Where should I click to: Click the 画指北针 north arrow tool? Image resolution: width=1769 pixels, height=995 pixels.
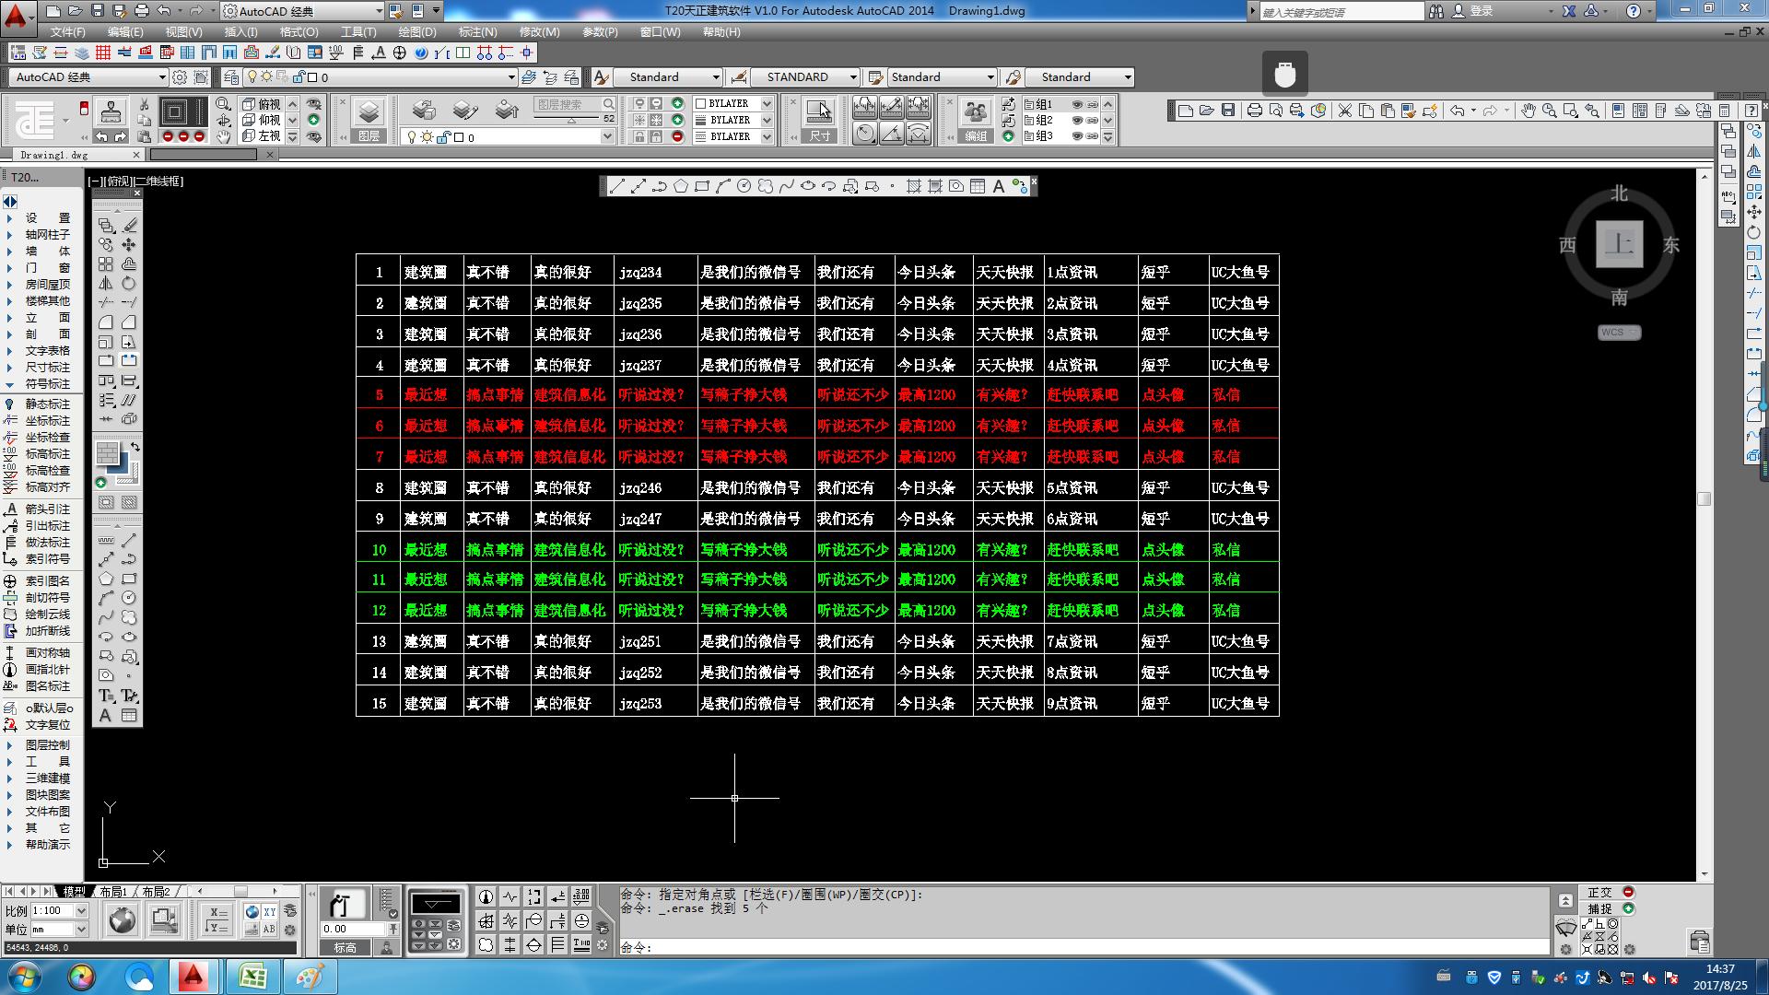coord(47,670)
